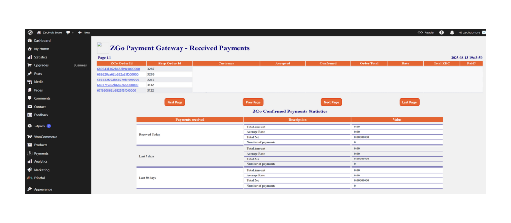Click the Dashboard gauge icon

[30, 41]
